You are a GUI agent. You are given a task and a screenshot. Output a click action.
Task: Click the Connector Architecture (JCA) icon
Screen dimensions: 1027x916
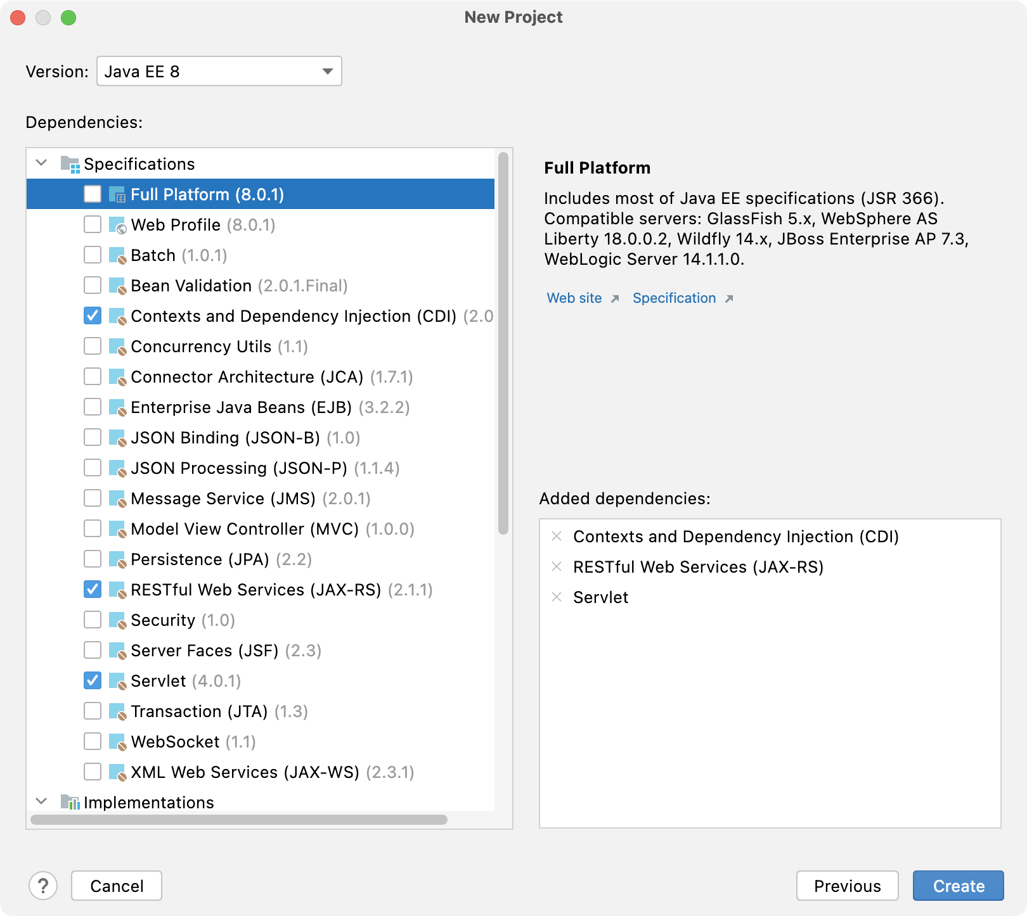click(x=117, y=377)
